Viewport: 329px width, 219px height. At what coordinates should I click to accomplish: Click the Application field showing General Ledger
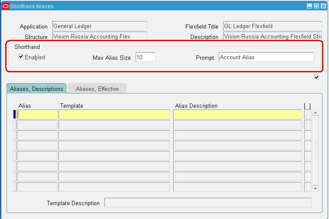coord(100,26)
